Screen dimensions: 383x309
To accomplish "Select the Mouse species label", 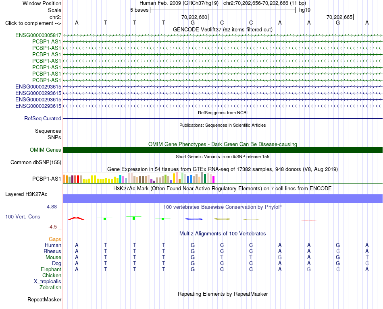I will tap(54, 257).
